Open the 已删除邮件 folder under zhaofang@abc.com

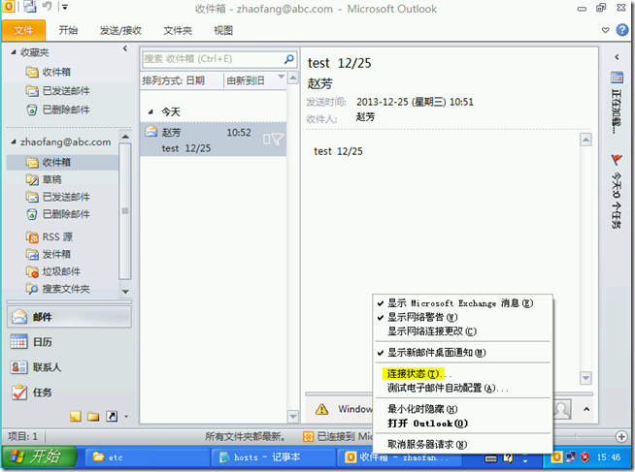point(58,214)
